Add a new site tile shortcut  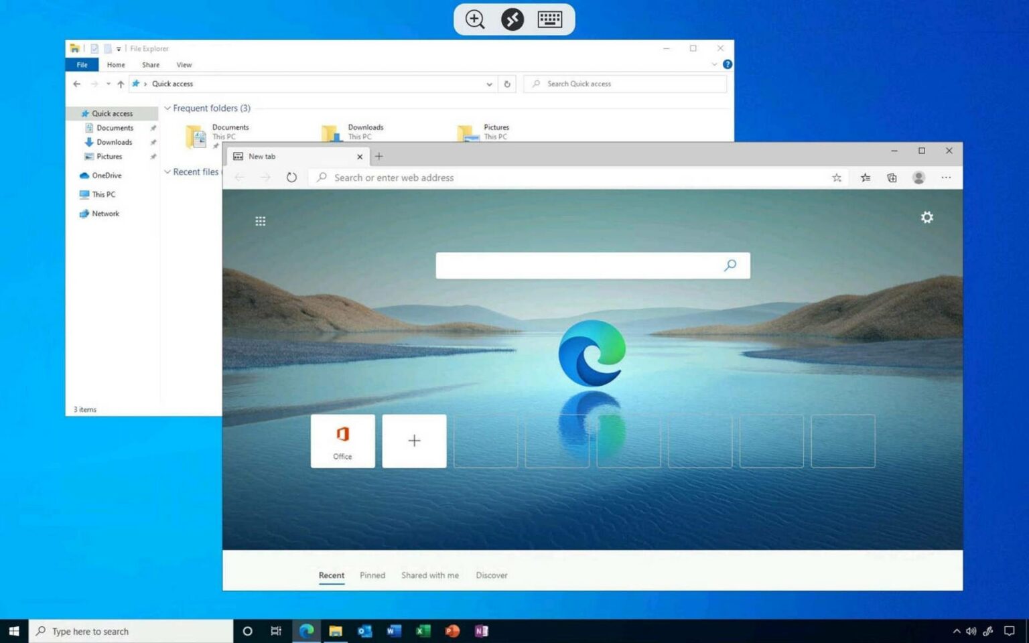point(414,441)
